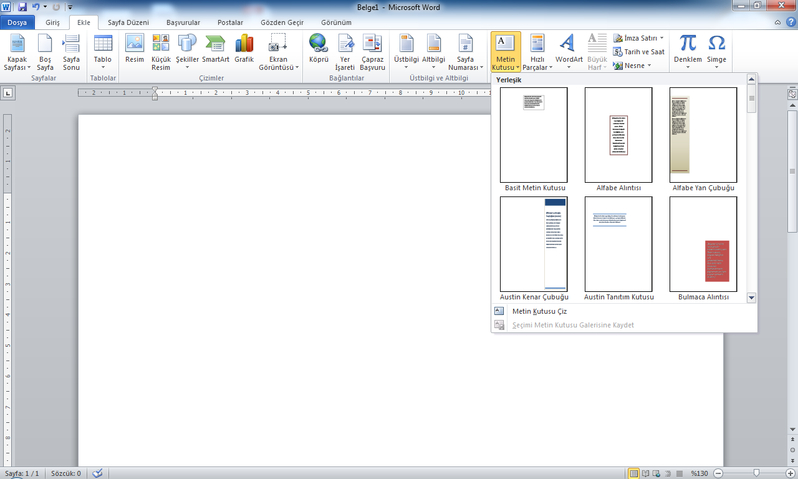
Task: Open Hızlı Parçalar quick parts
Action: coord(537,52)
